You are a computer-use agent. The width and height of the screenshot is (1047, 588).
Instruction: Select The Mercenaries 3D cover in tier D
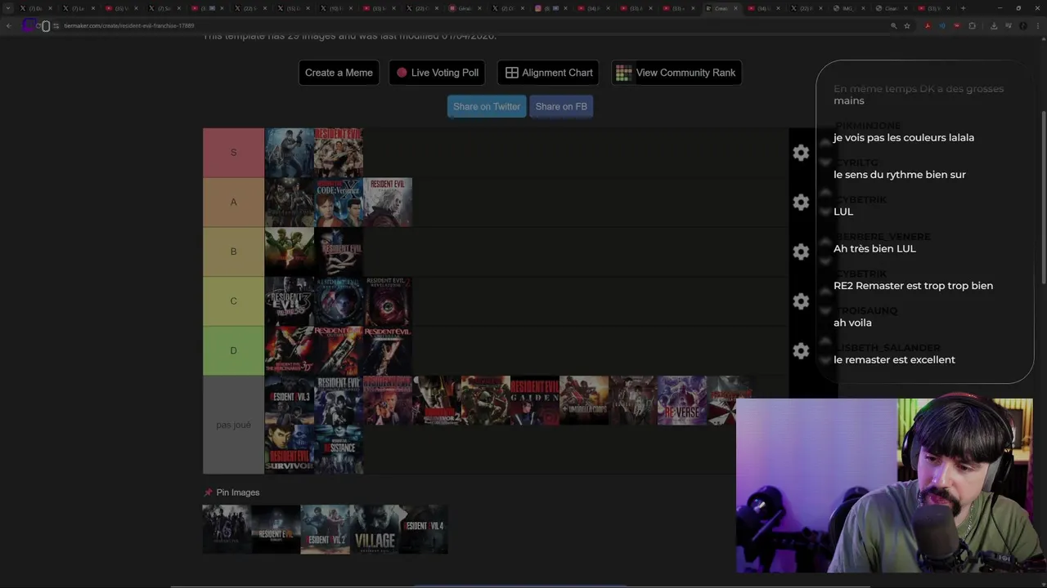coord(290,350)
